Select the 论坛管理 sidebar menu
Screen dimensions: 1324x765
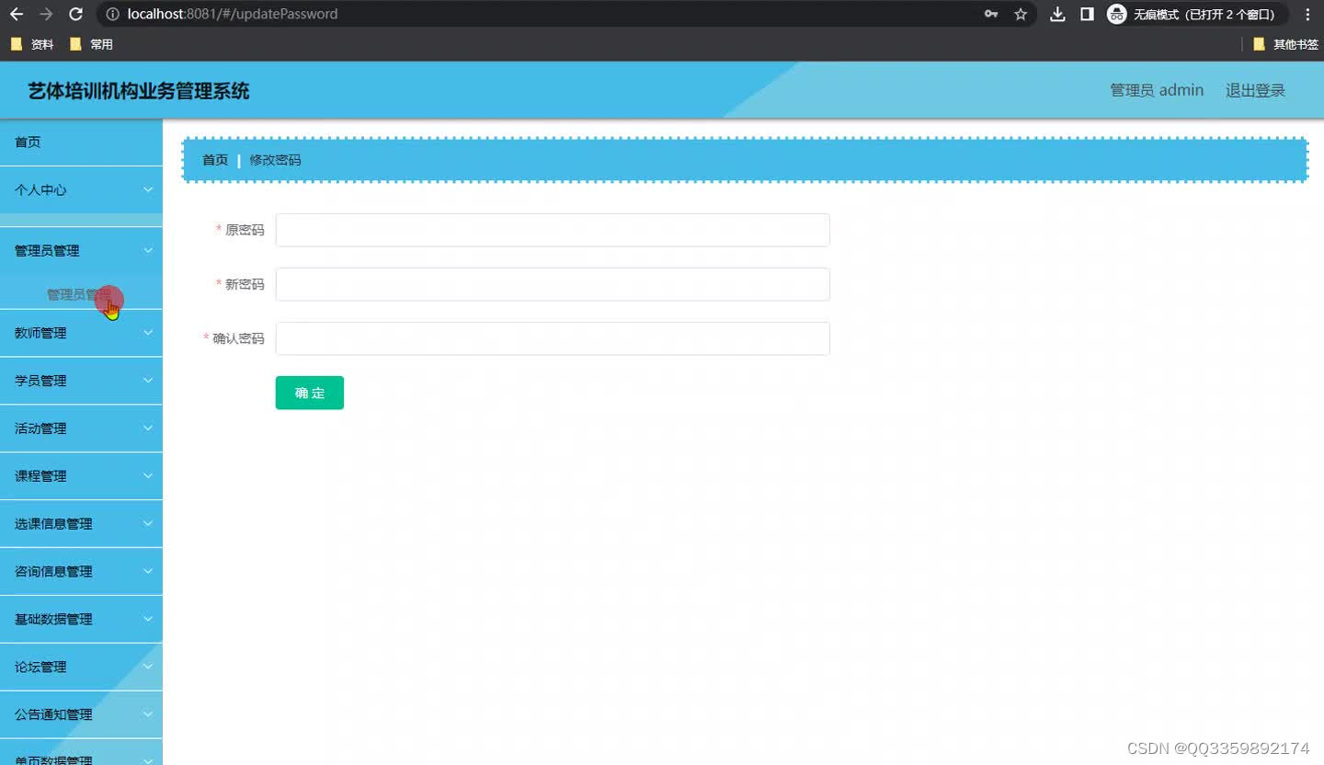[81, 668]
